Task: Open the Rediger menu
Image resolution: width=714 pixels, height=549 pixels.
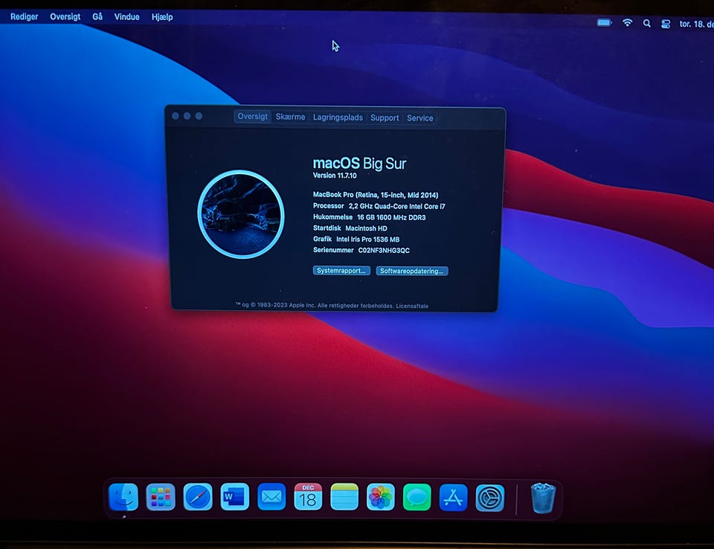Action: 24,17
